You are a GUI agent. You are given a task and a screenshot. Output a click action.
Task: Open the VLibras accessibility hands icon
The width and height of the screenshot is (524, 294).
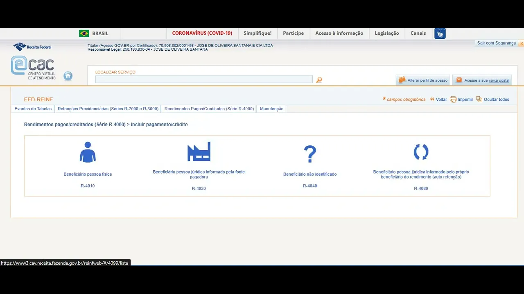pyautogui.click(x=440, y=33)
